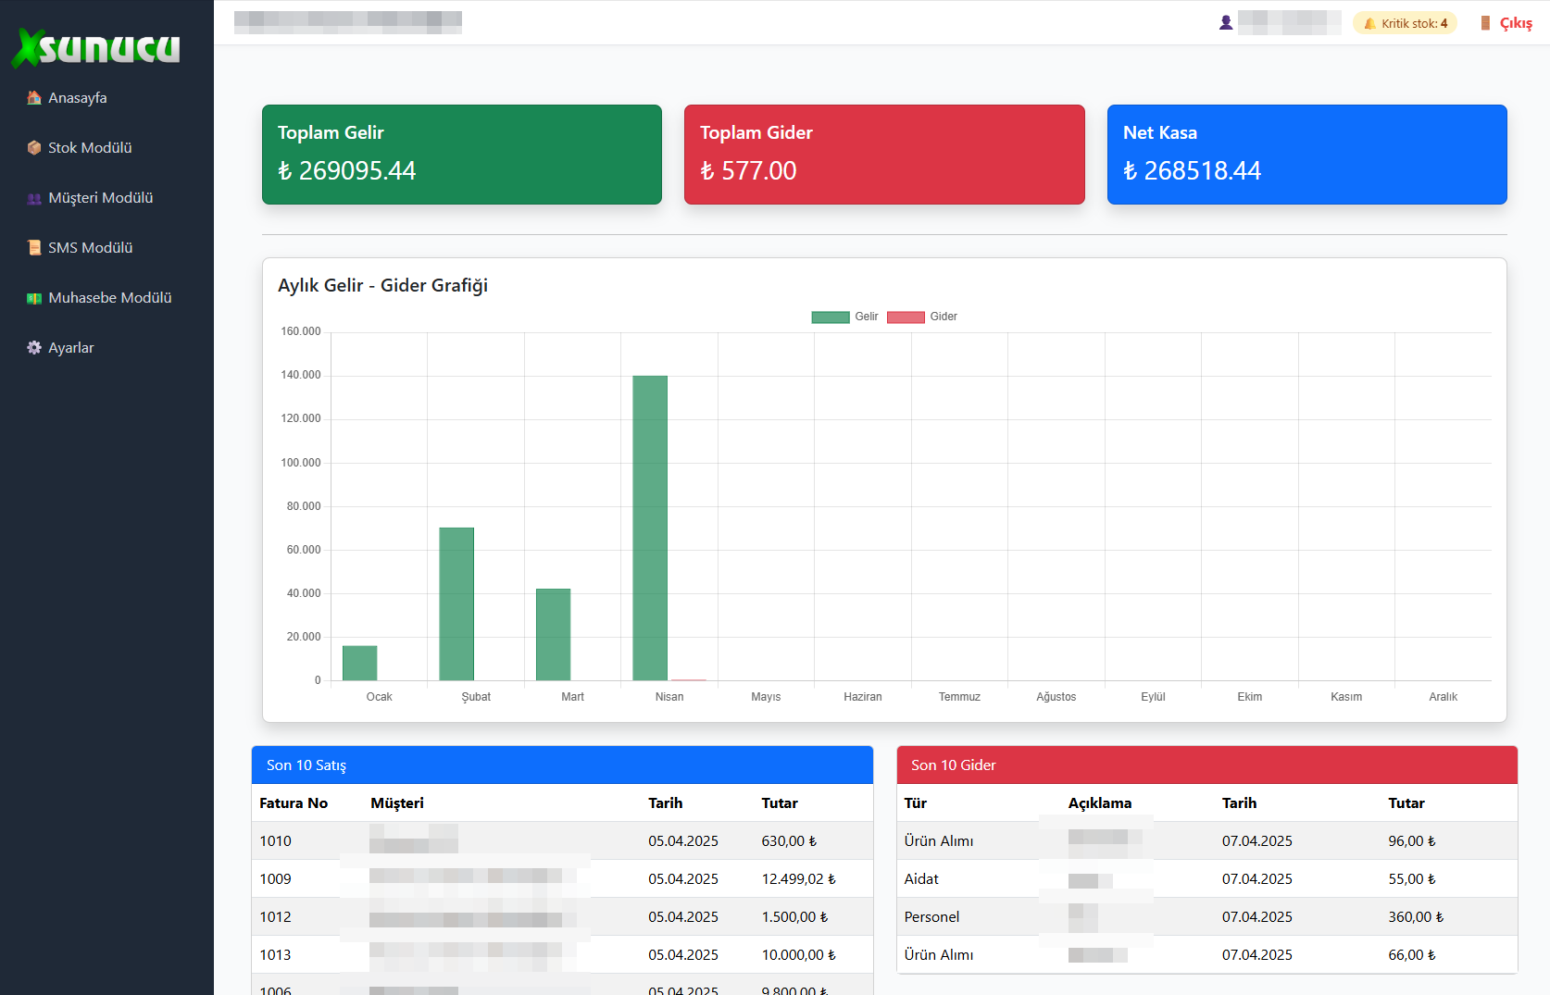Screen dimensions: 1550x995
Task: Click the Şubat income bar
Action: tap(456, 603)
